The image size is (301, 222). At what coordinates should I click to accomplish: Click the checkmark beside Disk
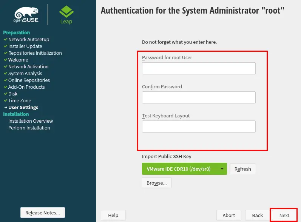point(6,94)
